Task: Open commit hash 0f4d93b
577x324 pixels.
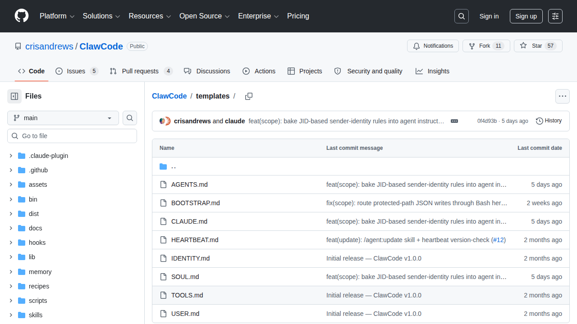Action: pyautogui.click(x=487, y=121)
